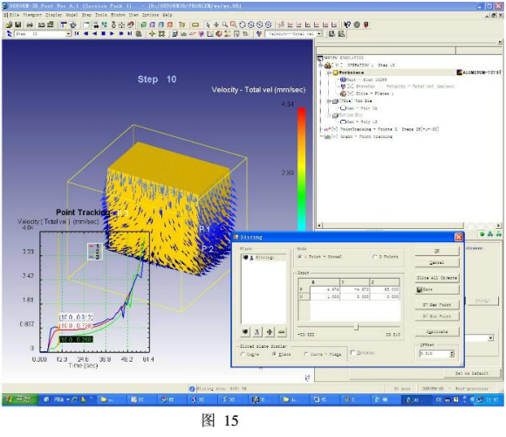The width and height of the screenshot is (506, 437).
Task: Open a database with the open-file toolbar icon
Action: [9, 24]
